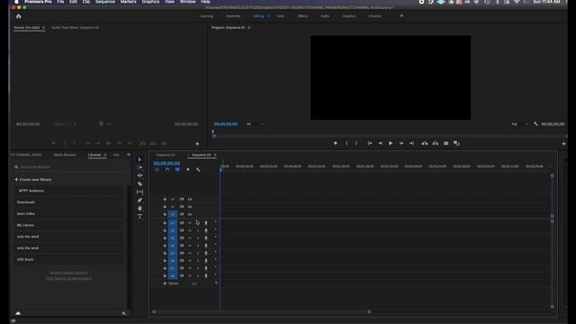Open Program monitor settings wrench
The width and height of the screenshot is (576, 324).
pyautogui.click(x=535, y=124)
